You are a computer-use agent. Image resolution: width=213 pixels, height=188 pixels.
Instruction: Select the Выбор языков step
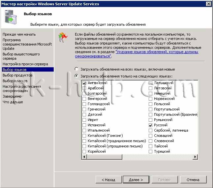tap(28, 70)
